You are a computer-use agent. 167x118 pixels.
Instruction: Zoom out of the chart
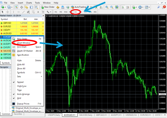click(x=112, y=7)
